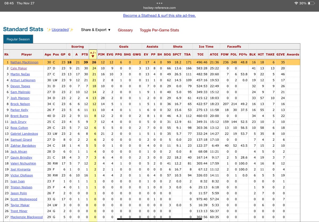Open Brock Nelson player page
Viewport: 319px width, 222px height.
[x=20, y=104]
